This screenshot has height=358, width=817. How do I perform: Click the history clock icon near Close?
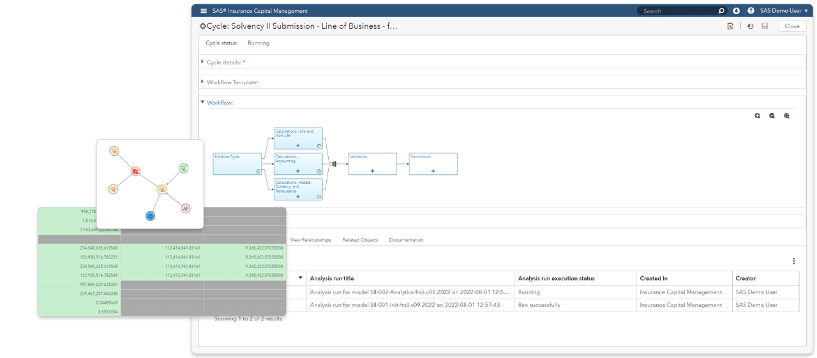click(751, 26)
